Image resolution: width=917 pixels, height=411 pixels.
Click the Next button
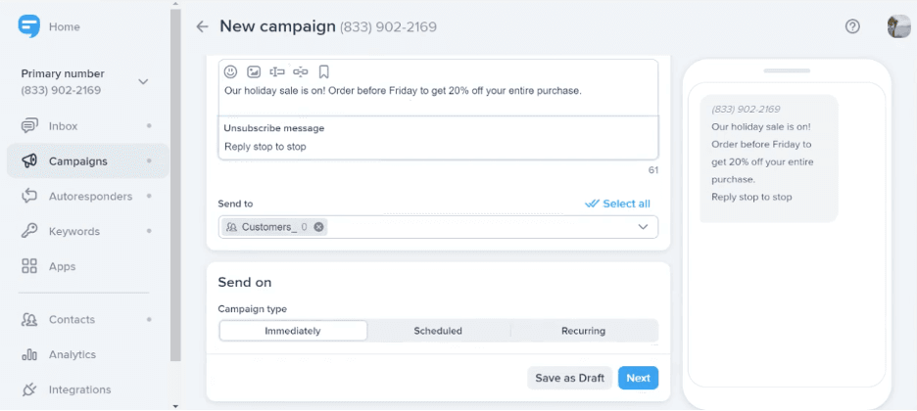(x=638, y=378)
